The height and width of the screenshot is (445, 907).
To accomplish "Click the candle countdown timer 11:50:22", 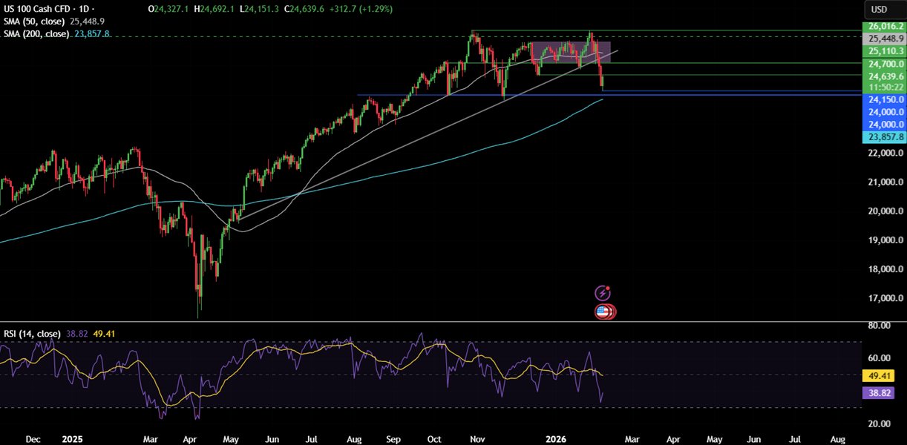I will point(885,87).
